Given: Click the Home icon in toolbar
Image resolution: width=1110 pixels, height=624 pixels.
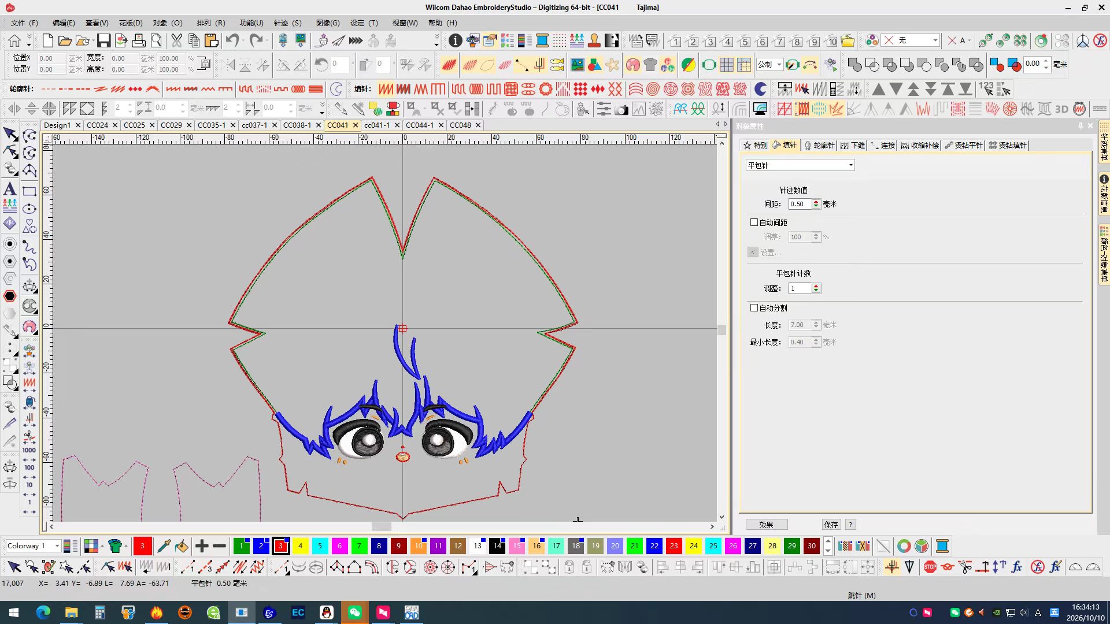Looking at the screenshot, I should pyautogui.click(x=14, y=40).
